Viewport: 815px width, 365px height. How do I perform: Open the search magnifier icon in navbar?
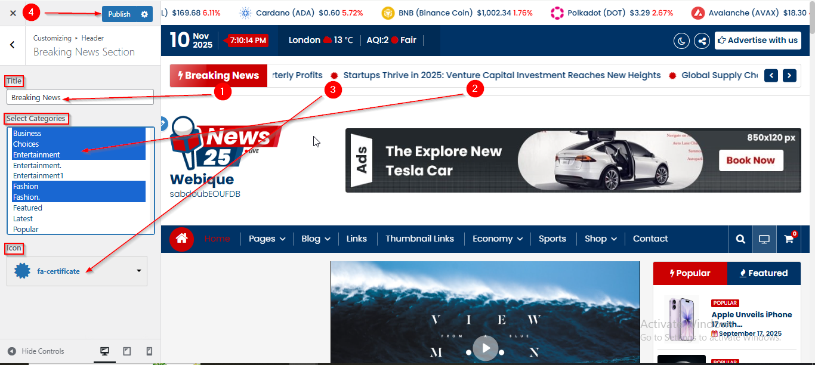click(x=740, y=239)
